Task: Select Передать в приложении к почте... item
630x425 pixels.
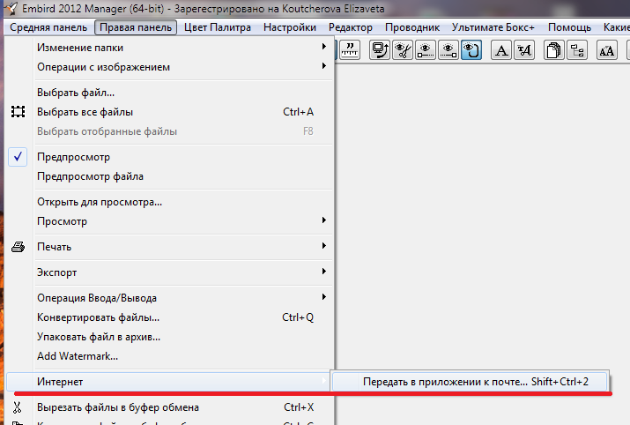Action: [470, 382]
